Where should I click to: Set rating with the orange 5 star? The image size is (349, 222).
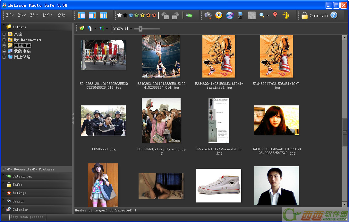click(x=154, y=15)
